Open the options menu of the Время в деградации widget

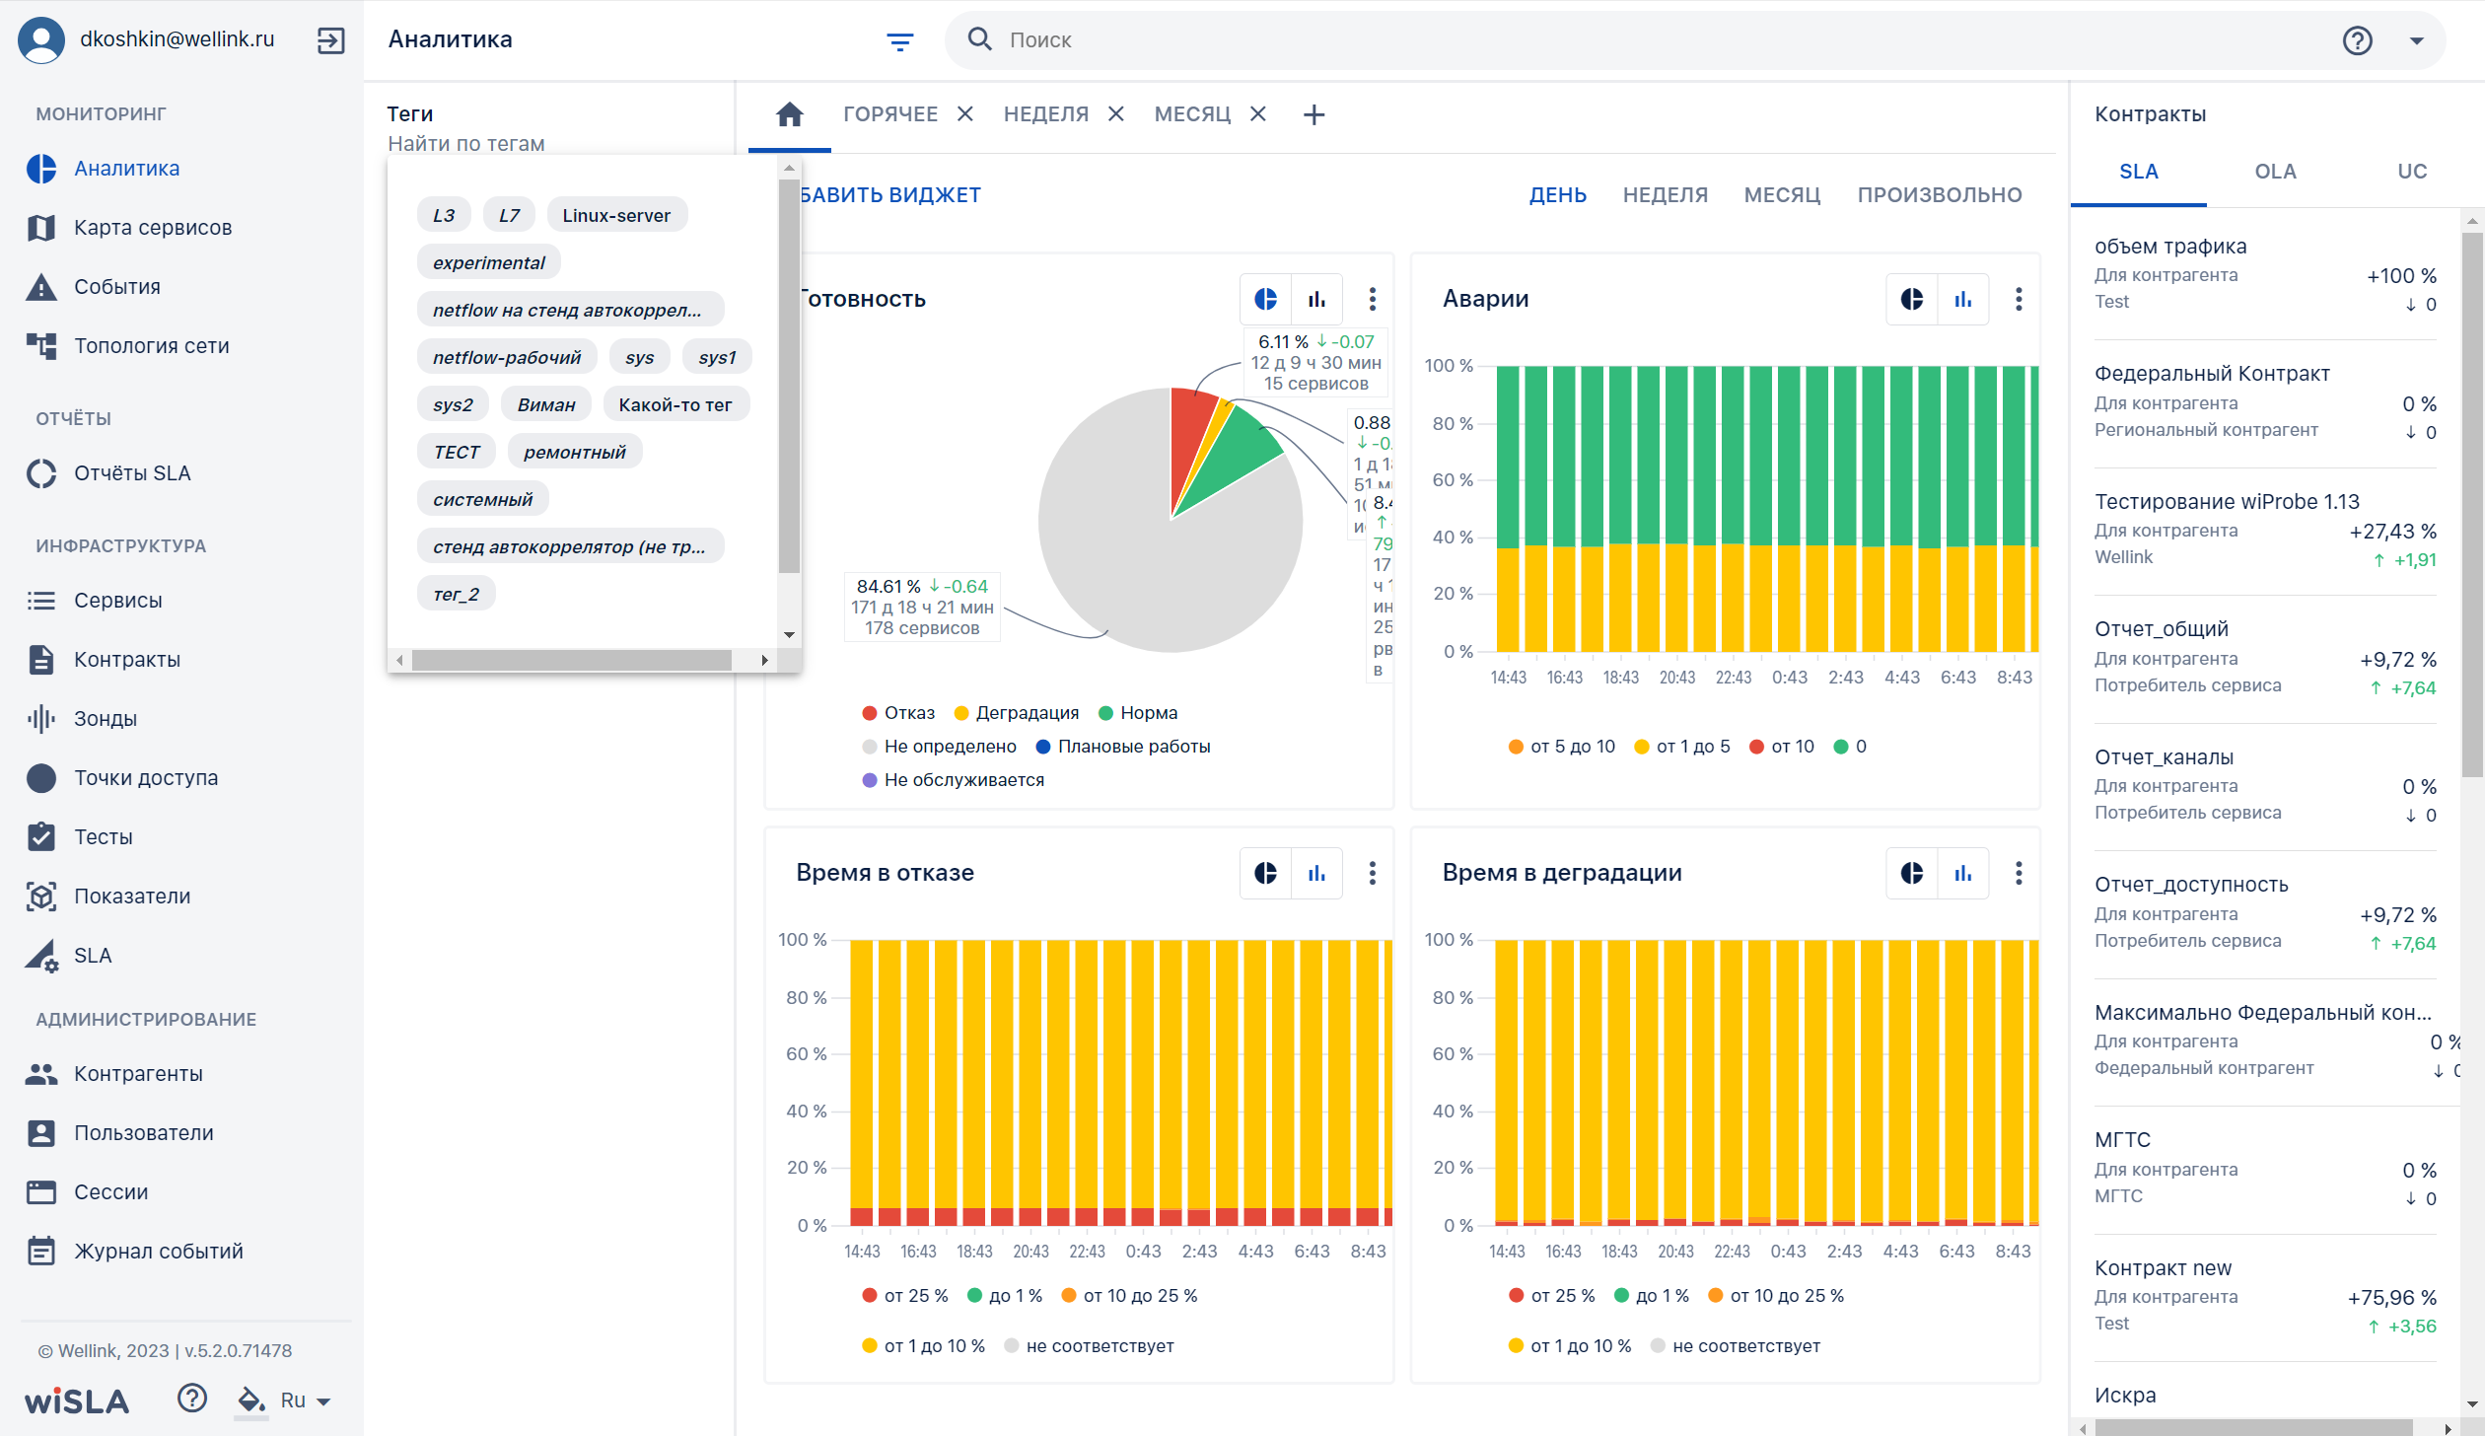click(x=2019, y=873)
